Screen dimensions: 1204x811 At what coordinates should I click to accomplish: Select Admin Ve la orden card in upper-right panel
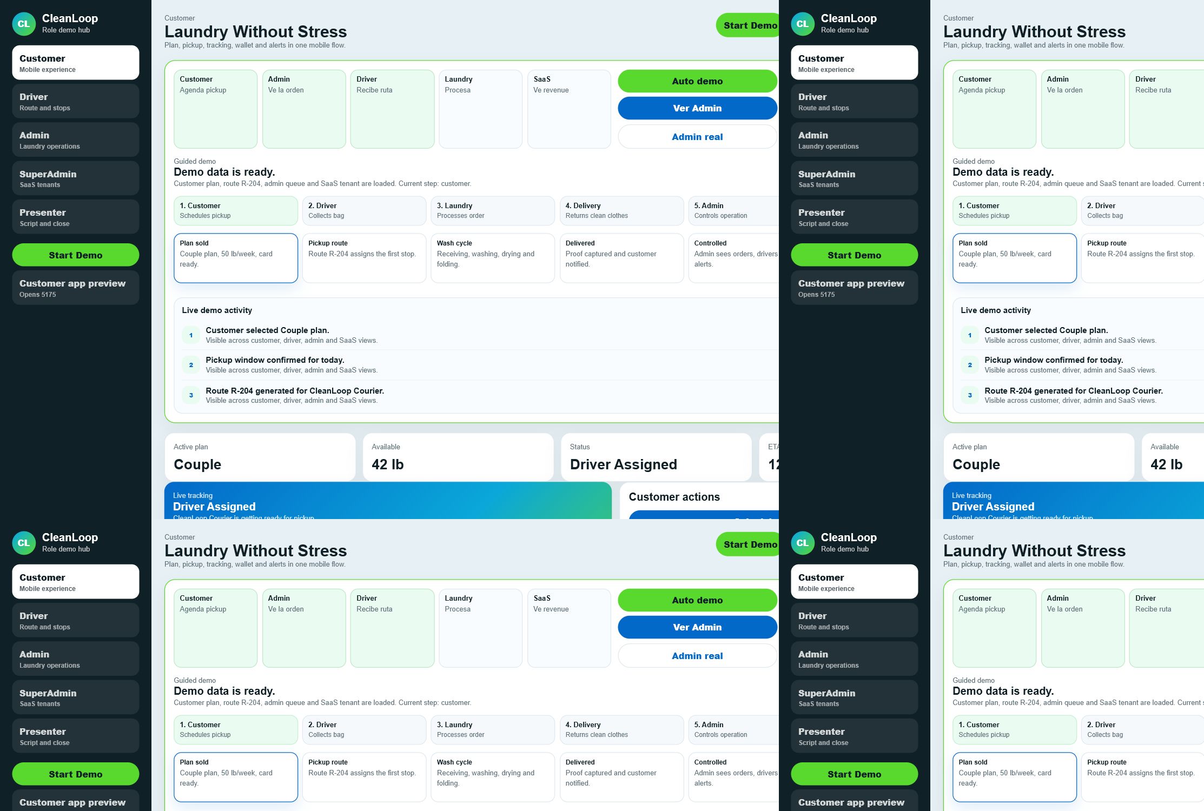click(x=1083, y=109)
